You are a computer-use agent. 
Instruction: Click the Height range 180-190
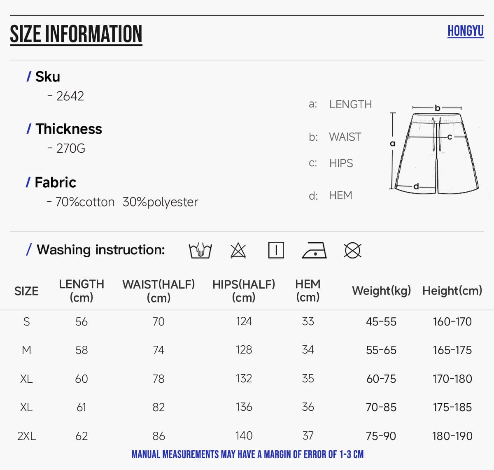[x=452, y=436]
